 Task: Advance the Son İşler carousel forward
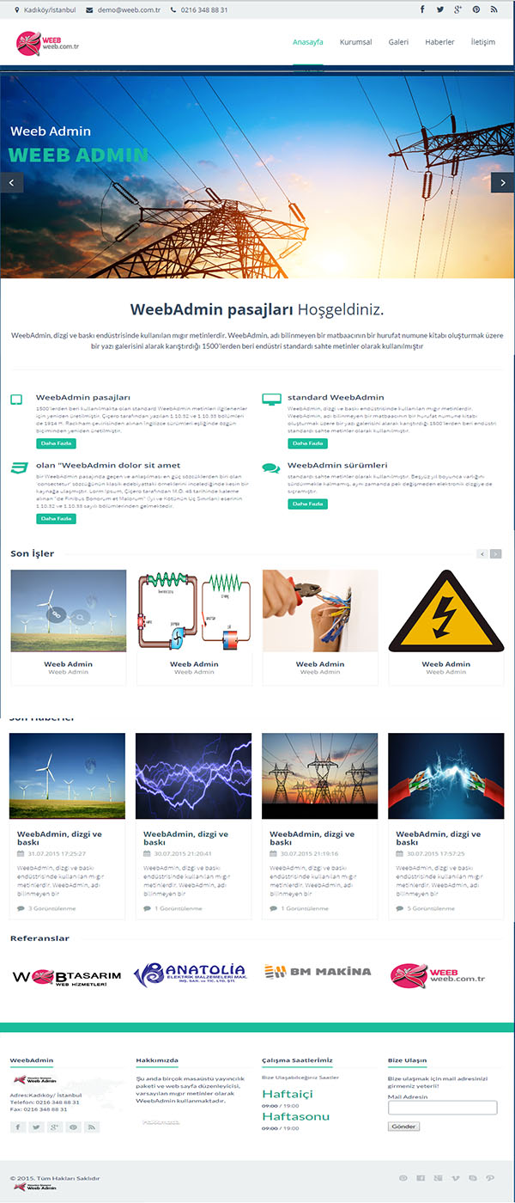click(x=496, y=554)
